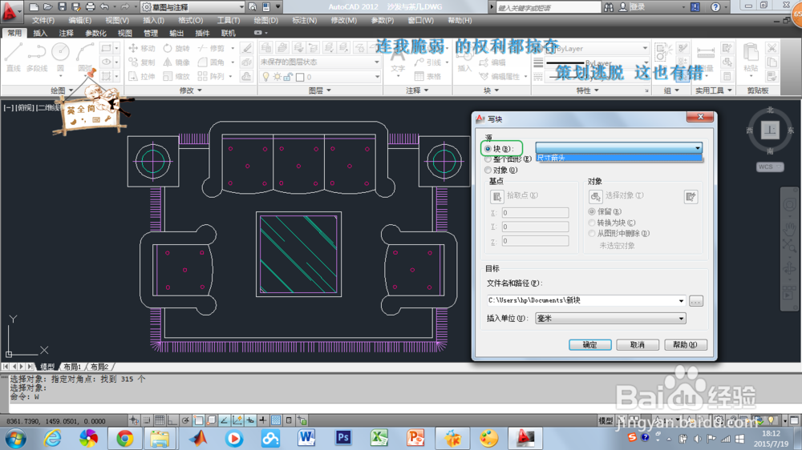Click the keyword search input field

click(548, 7)
